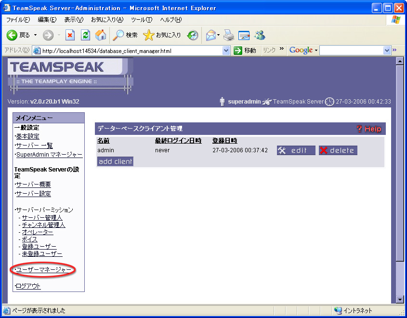Open the 基本設定 link

[x=27, y=136]
